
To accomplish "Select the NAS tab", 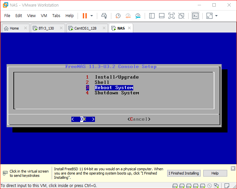I will (121, 28).
